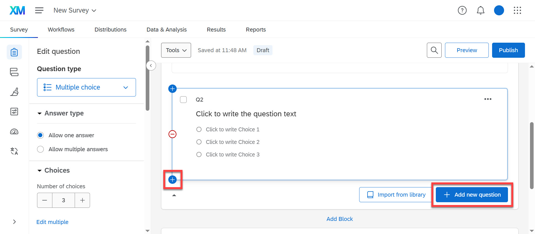Image resolution: width=535 pixels, height=234 pixels.
Task: Collapse the Choices section
Action: (x=39, y=170)
